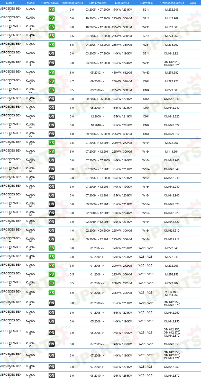The width and height of the screenshot is (201, 380).
Task: Select the engine codes OM 642.910, OM 642.921
Action: (x=172, y=63)
